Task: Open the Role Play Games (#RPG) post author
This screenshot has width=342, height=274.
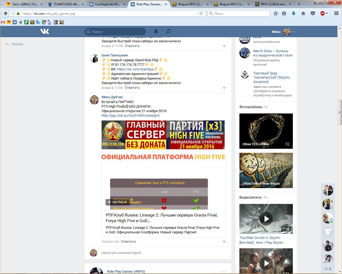Action: 126,271
